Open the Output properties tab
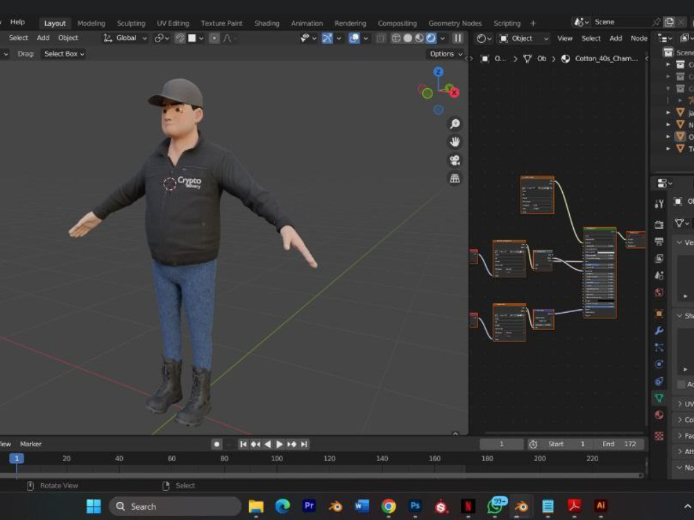The height and width of the screenshot is (520, 694). pos(659,241)
